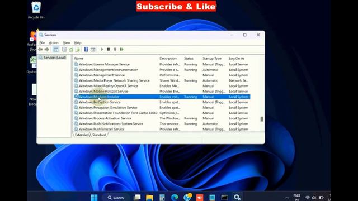Click Running status of Windows Process Activation Service
Screen dimensions: 358x201
coord(190,118)
